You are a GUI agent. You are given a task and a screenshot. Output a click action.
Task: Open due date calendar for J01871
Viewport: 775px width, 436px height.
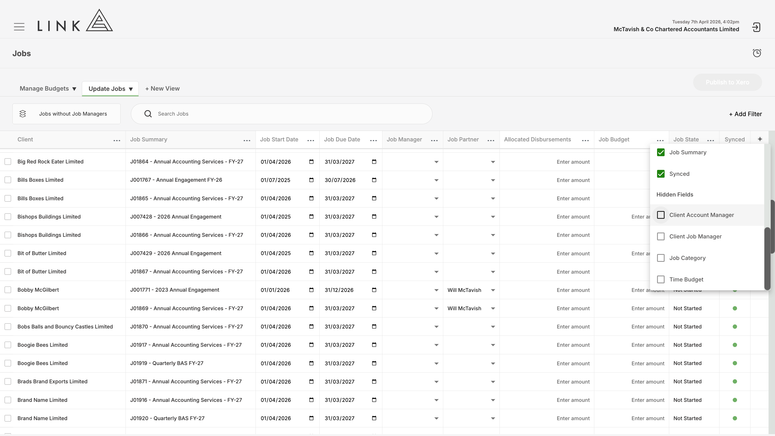click(374, 381)
